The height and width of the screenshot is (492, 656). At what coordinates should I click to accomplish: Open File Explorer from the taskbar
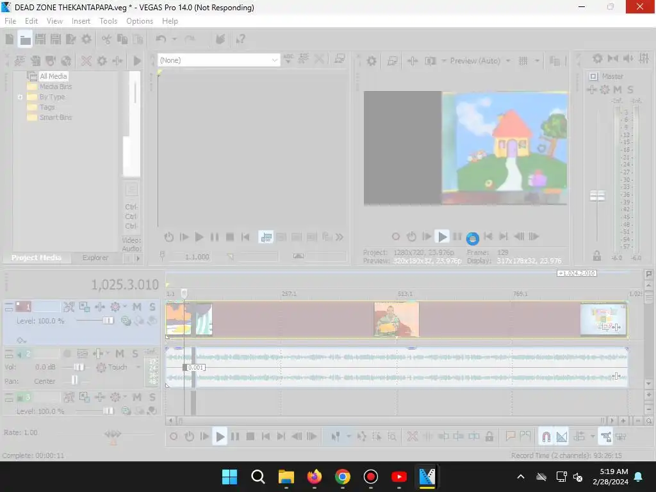(286, 477)
